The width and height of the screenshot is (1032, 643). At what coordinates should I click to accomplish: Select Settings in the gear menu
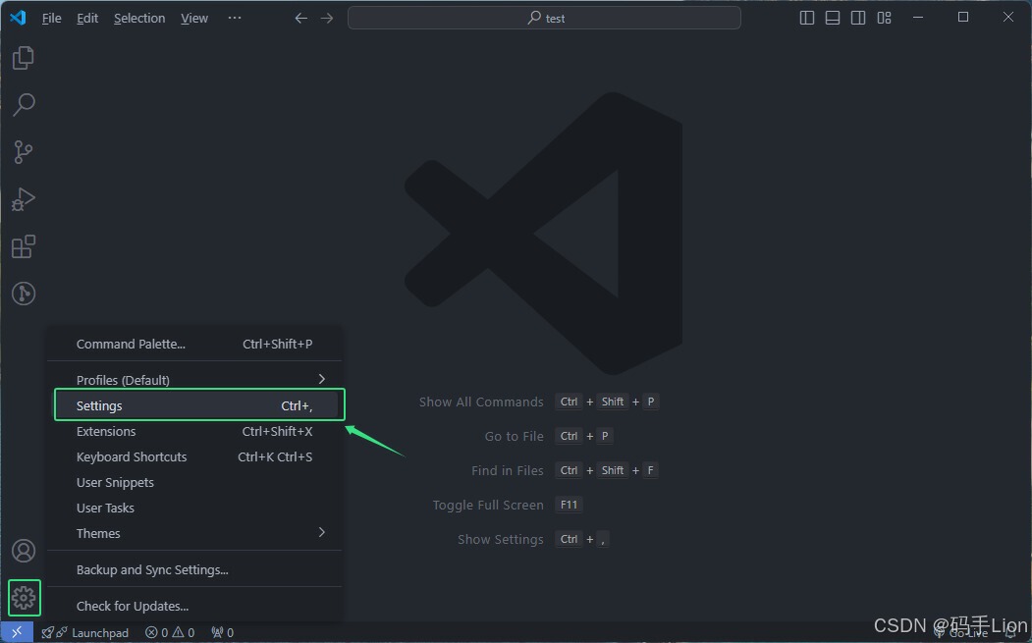(x=199, y=405)
